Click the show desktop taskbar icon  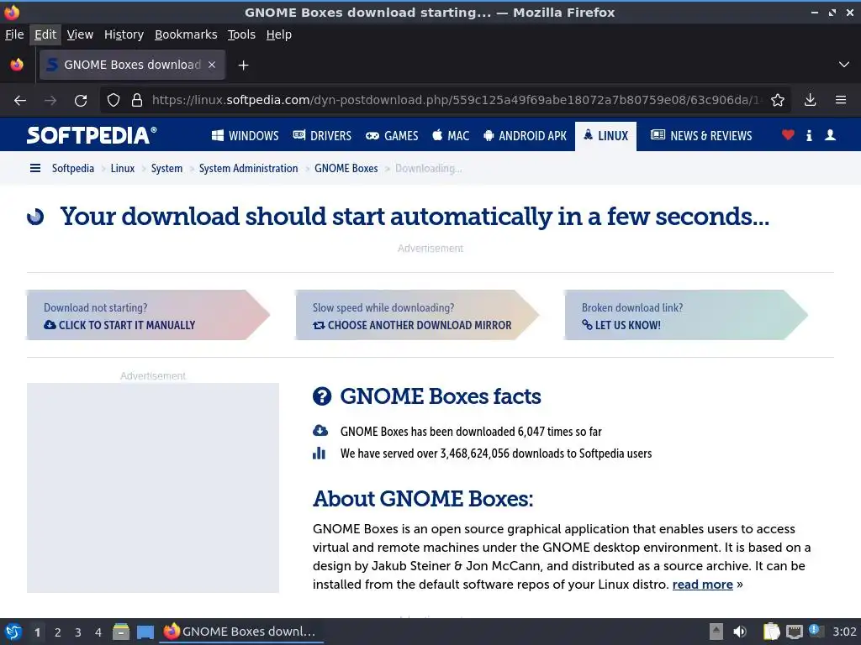[145, 632]
